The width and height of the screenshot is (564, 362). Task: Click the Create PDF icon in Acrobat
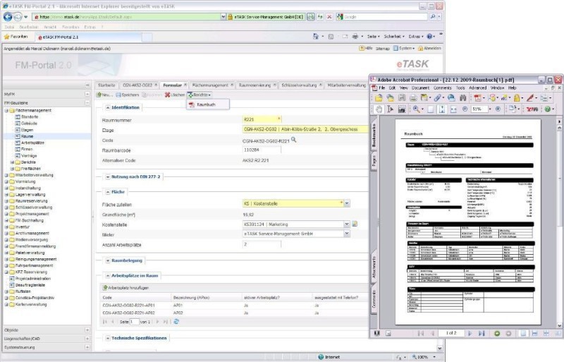click(x=478, y=98)
